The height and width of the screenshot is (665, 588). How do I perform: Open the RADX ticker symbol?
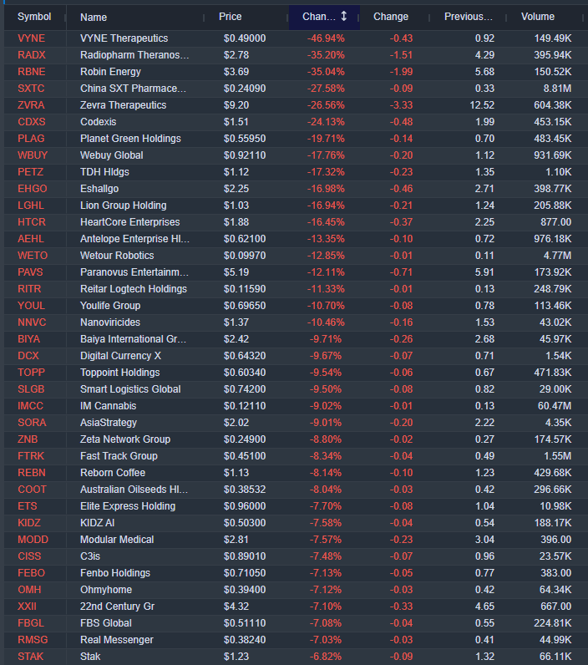coord(32,55)
